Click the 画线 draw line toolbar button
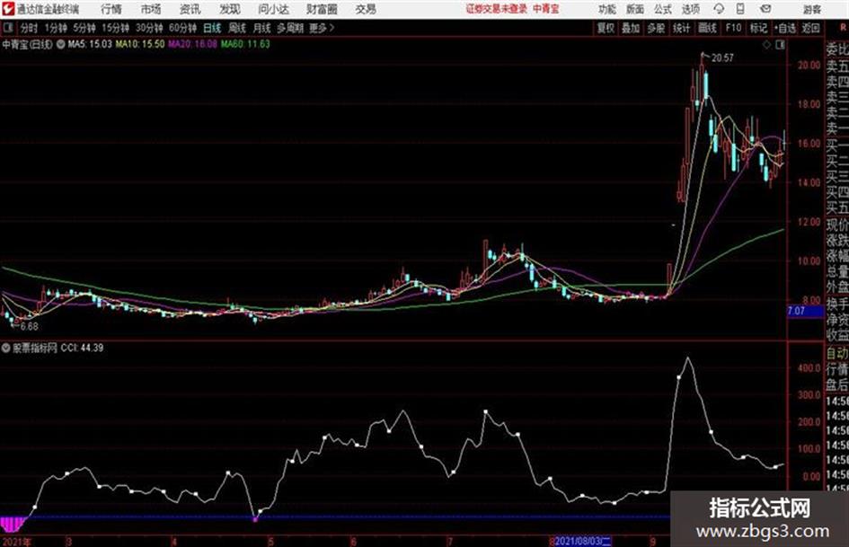849x547 pixels. point(707,28)
